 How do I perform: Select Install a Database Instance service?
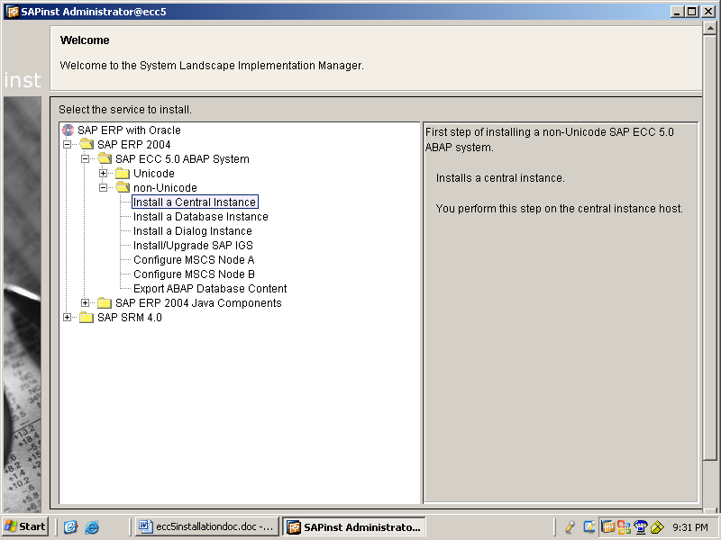pyautogui.click(x=199, y=216)
